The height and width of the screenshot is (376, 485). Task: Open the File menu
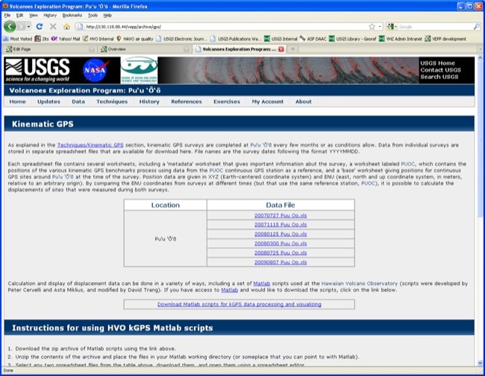[7, 15]
